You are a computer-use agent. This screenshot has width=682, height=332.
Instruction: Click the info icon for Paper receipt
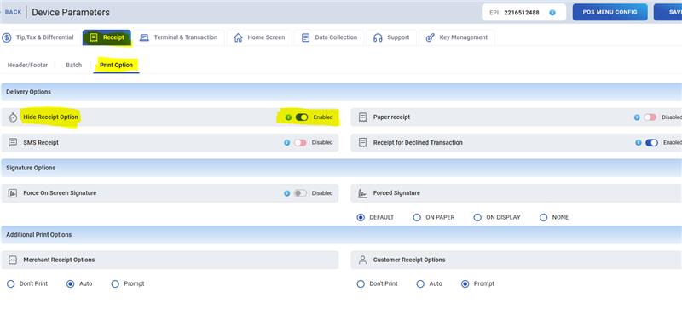[637, 117]
